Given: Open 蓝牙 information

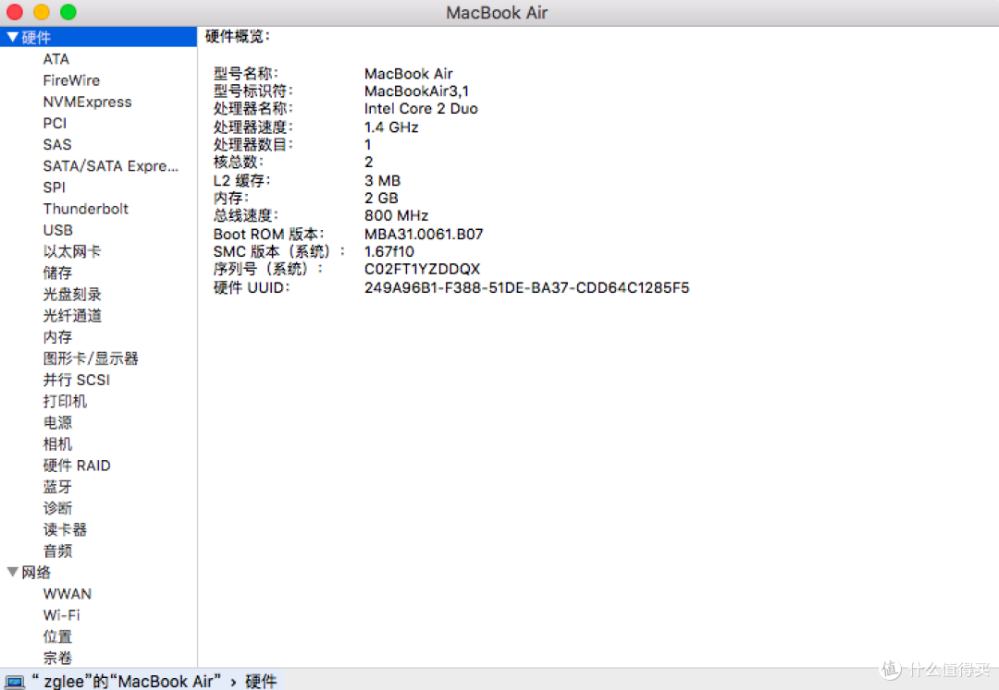Looking at the screenshot, I should (x=57, y=487).
